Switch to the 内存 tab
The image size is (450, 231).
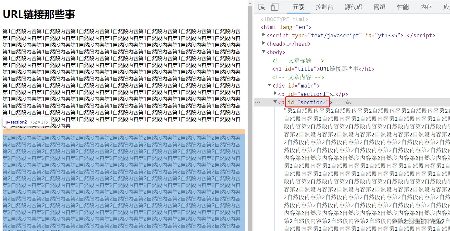(426, 7)
